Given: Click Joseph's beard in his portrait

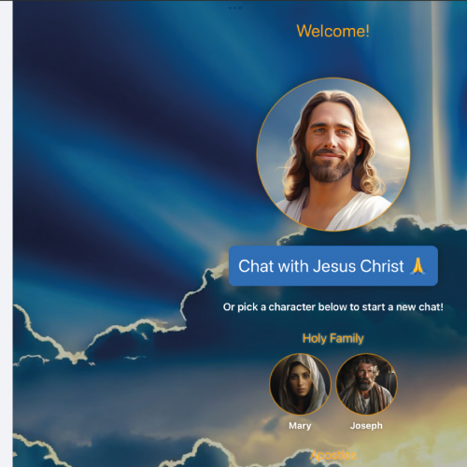Looking at the screenshot, I should 363,386.
